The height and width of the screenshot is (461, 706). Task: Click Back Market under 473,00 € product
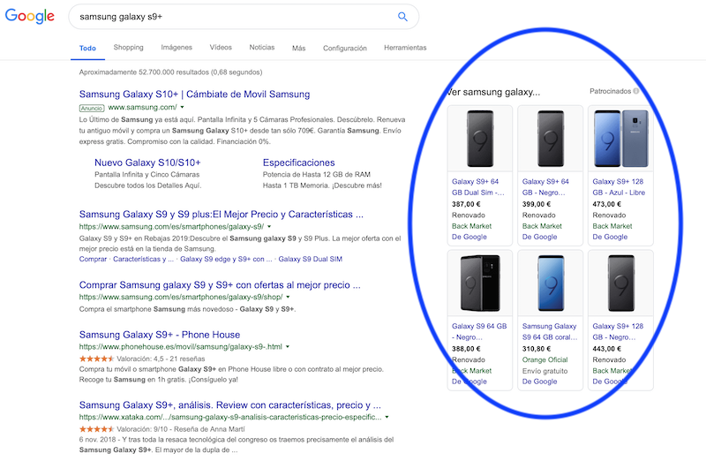(x=612, y=226)
